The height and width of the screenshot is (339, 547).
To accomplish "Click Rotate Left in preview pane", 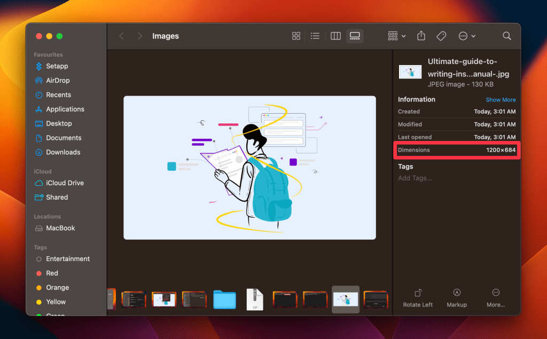I will tap(418, 298).
